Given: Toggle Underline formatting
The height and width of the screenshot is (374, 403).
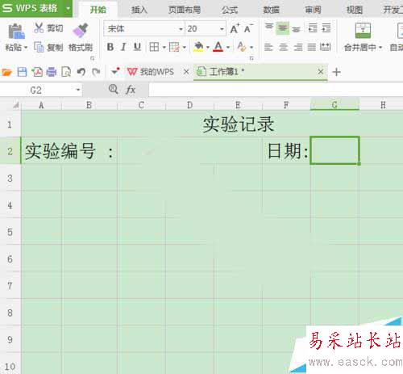Looking at the screenshot, I should click(x=137, y=47).
